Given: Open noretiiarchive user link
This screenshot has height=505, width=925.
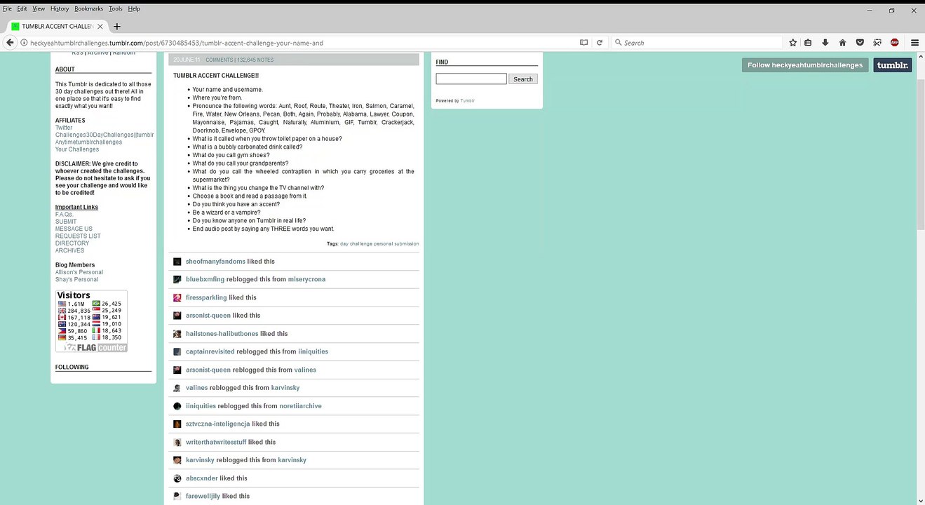Looking at the screenshot, I should 300,406.
